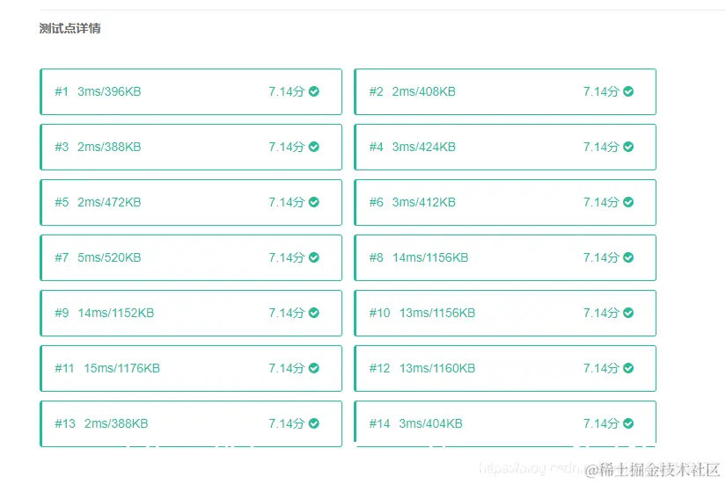This screenshot has width=726, height=484.
Task: Click the 7.14分 score on test #14
Action: point(601,423)
